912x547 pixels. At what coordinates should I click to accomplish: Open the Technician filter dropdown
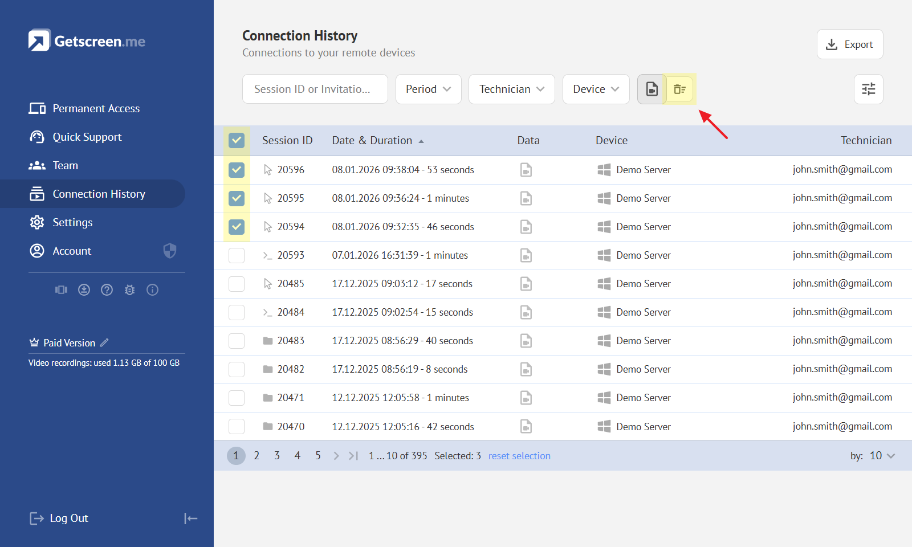(x=511, y=89)
